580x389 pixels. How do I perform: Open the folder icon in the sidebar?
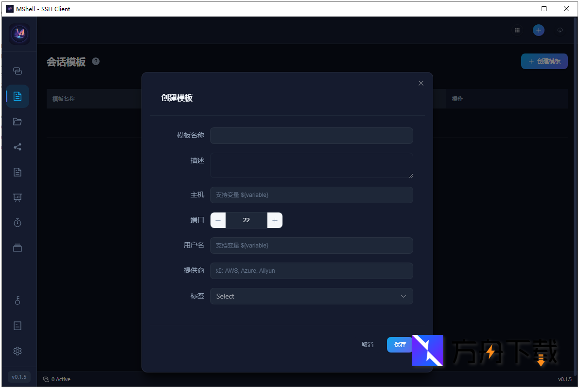18,122
